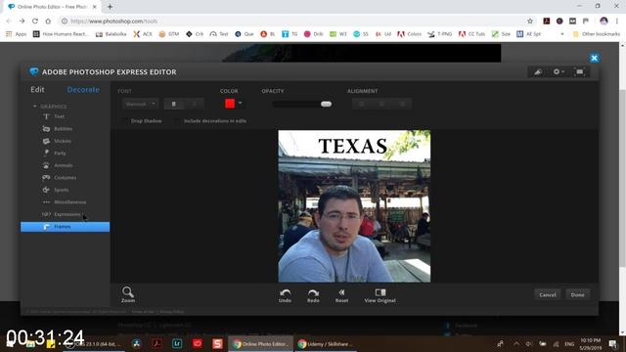Switch to Udemy / Skillshare taskbar window
This screenshot has height=352, width=626.
[326, 343]
